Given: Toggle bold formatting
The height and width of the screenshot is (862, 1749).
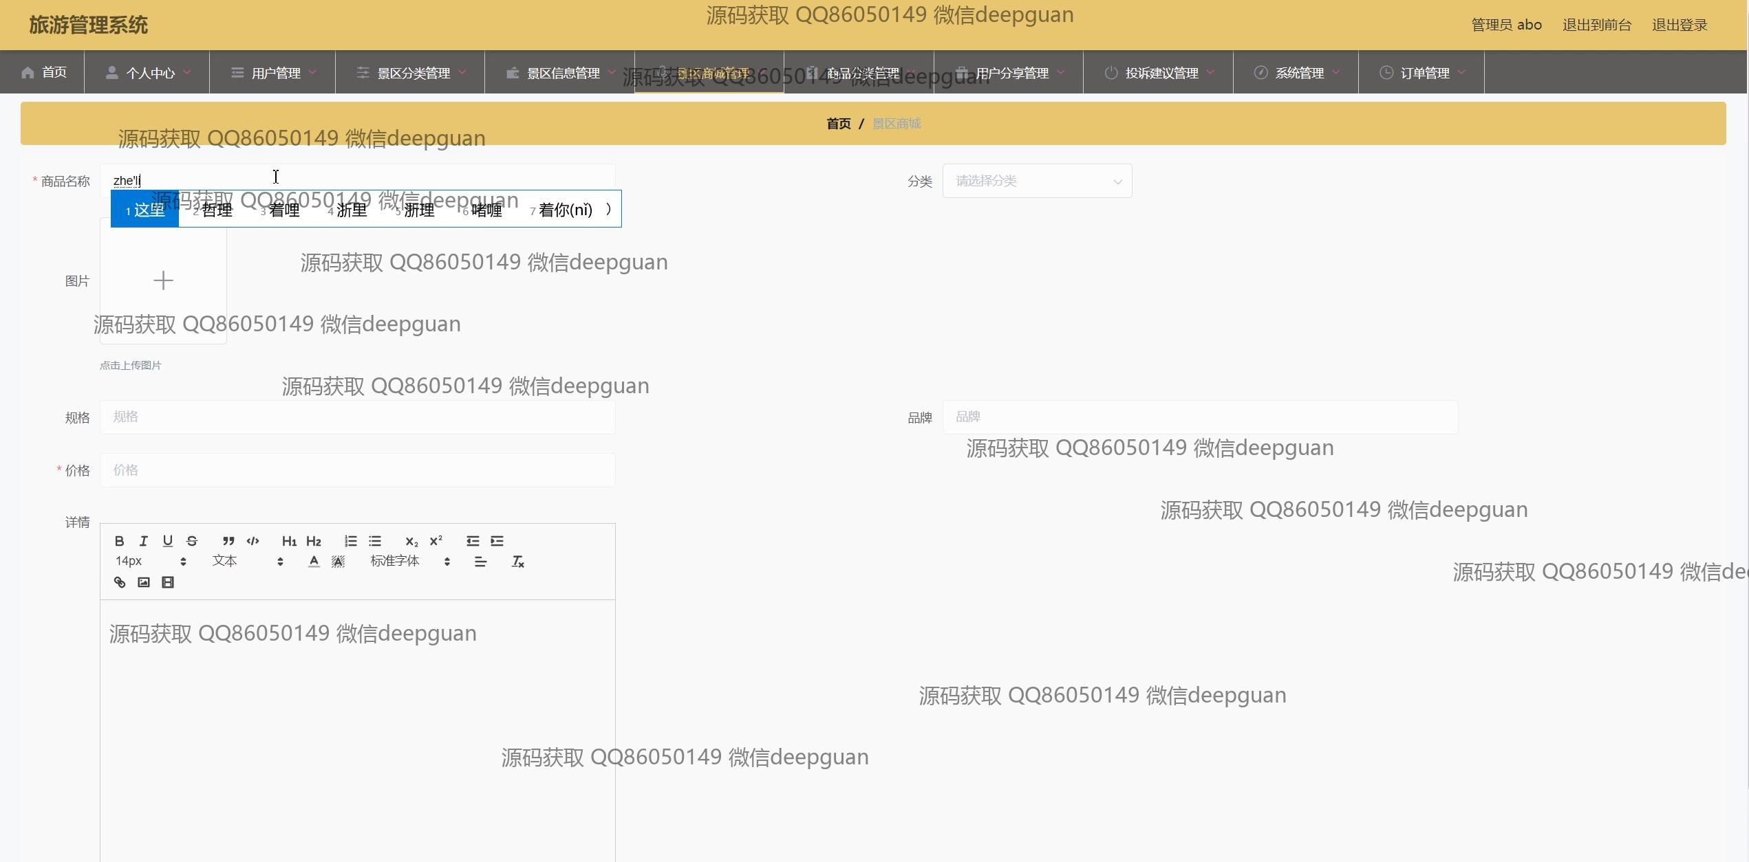Looking at the screenshot, I should tap(119, 541).
